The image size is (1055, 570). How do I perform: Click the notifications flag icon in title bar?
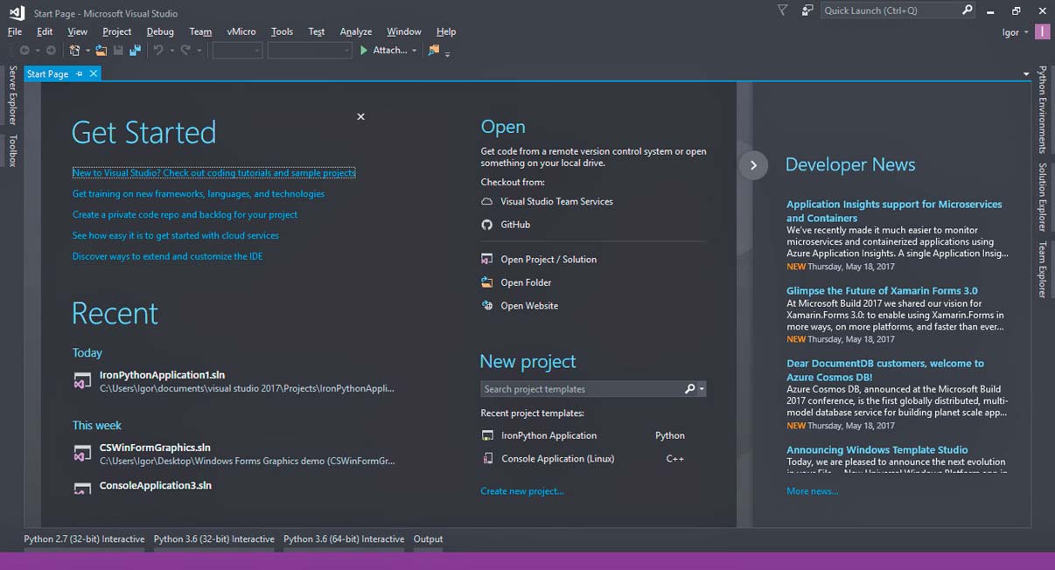(783, 10)
